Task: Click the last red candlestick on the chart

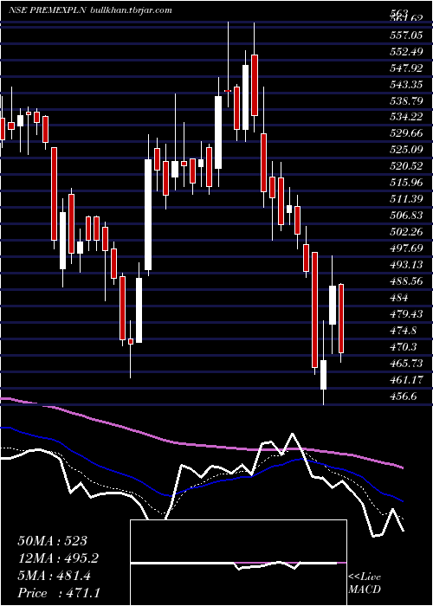Action: click(x=341, y=319)
